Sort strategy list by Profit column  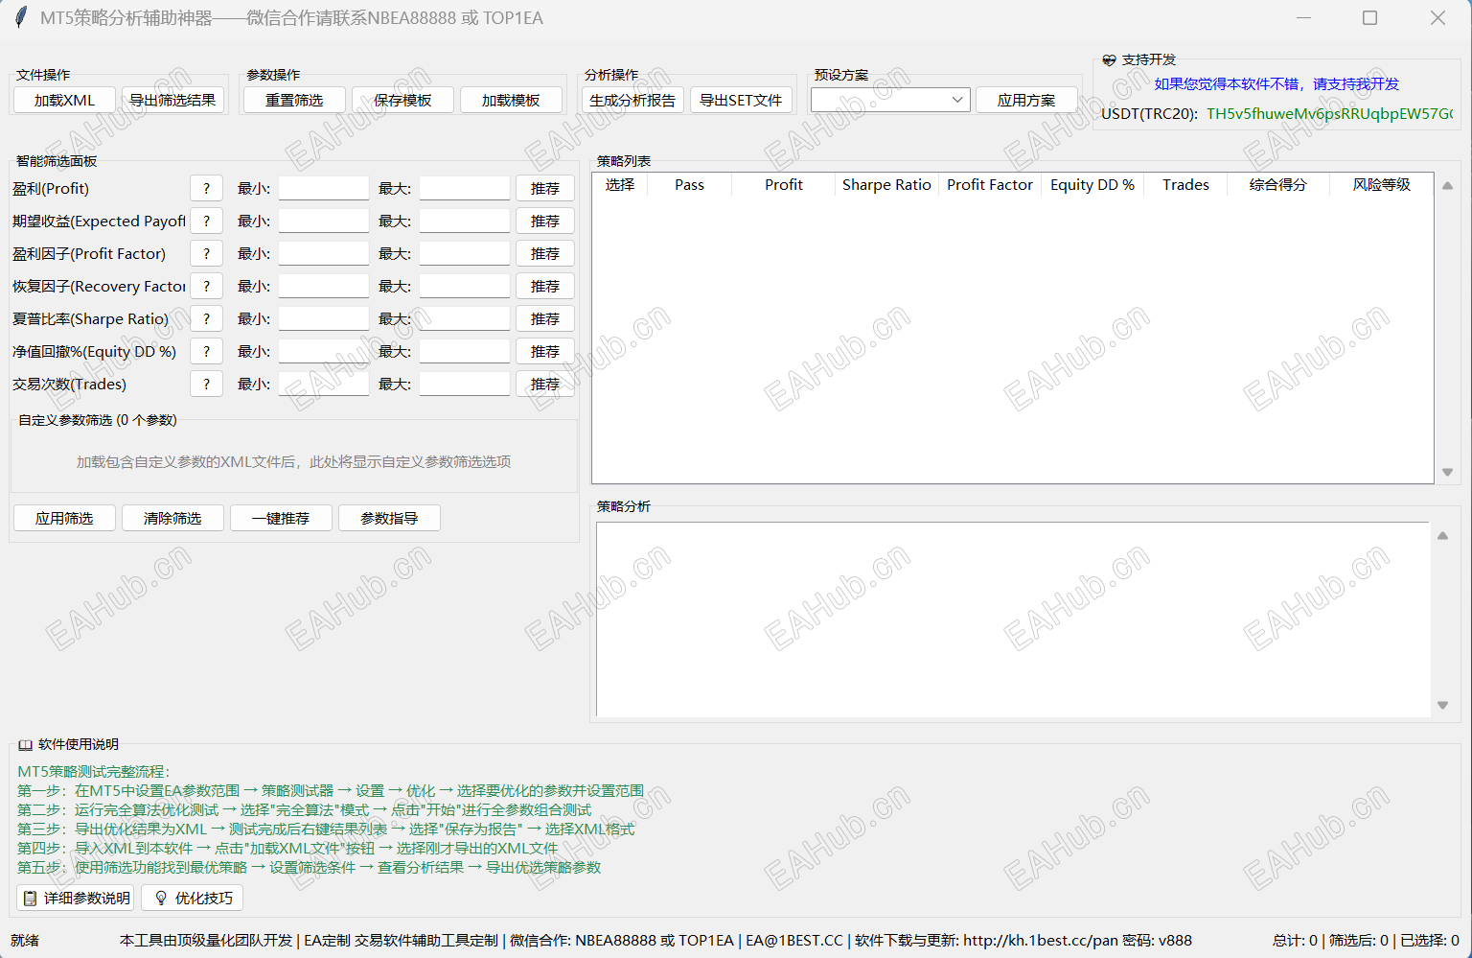click(784, 185)
